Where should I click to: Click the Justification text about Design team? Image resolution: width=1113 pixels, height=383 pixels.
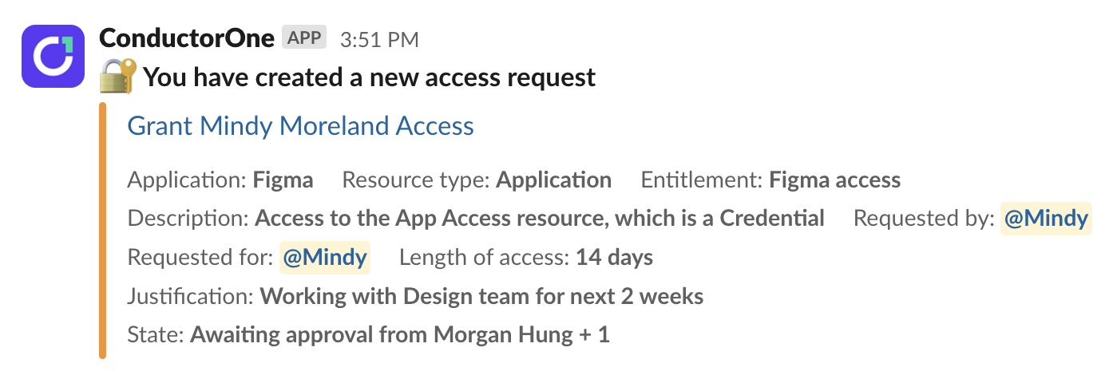[x=482, y=297]
